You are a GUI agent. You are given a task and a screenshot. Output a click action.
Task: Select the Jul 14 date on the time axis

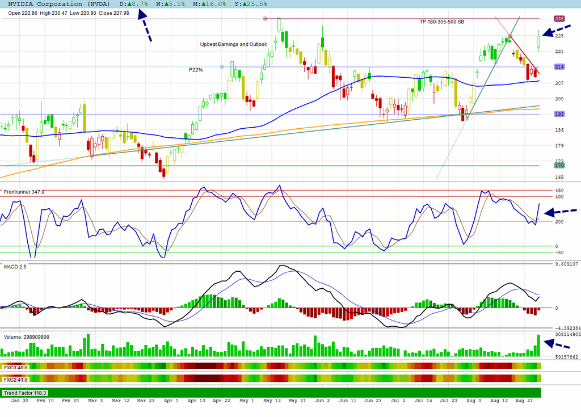(423, 401)
